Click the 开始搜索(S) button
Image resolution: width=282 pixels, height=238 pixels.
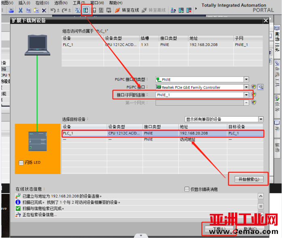pos(248,179)
